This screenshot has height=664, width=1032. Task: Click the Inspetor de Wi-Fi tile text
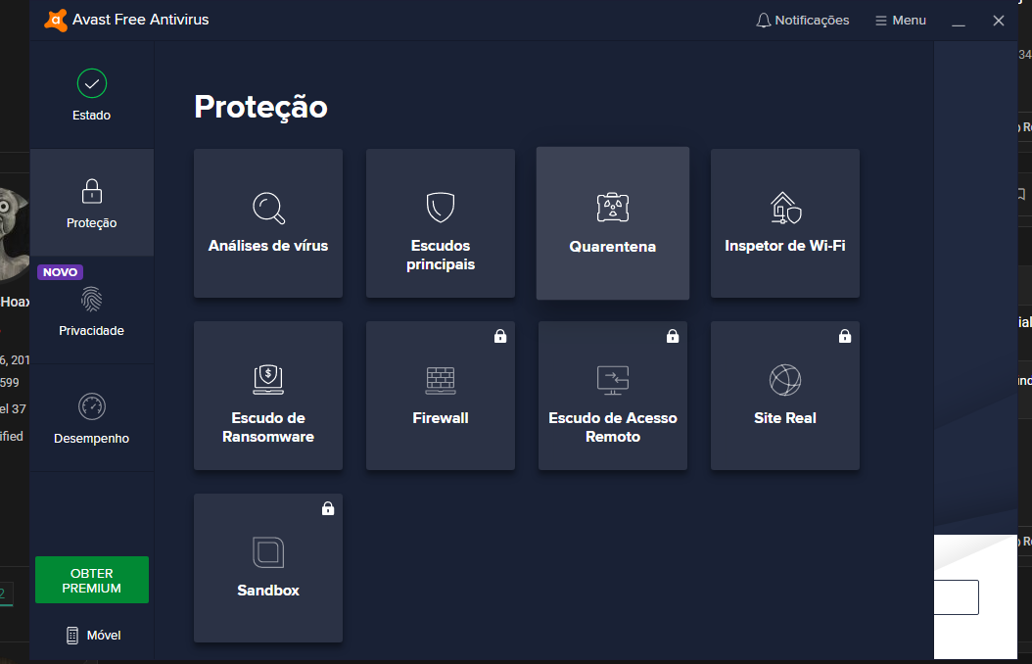785,246
